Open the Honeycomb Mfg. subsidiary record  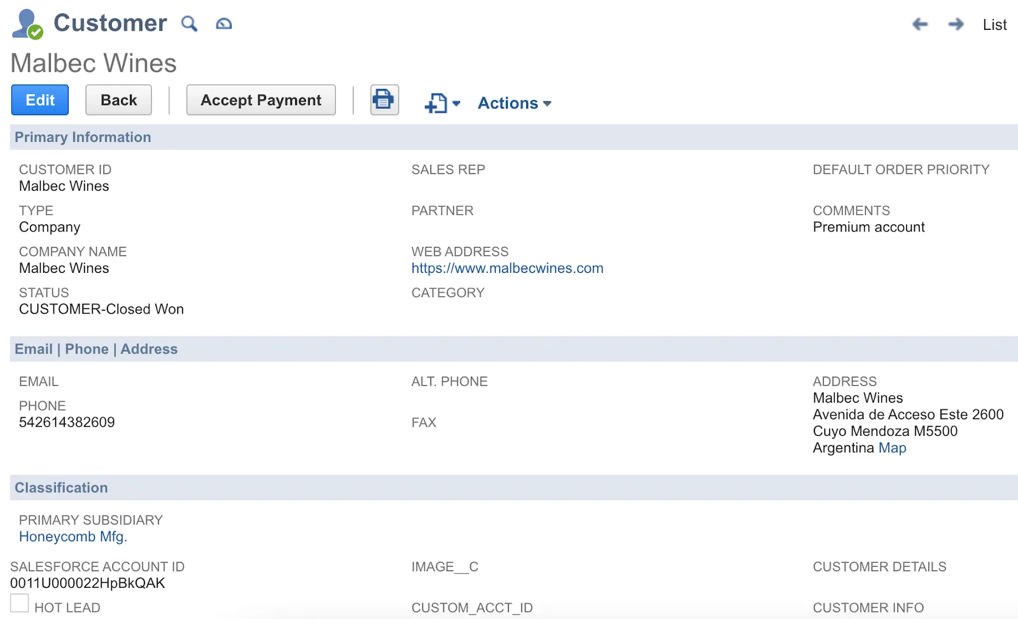click(73, 536)
